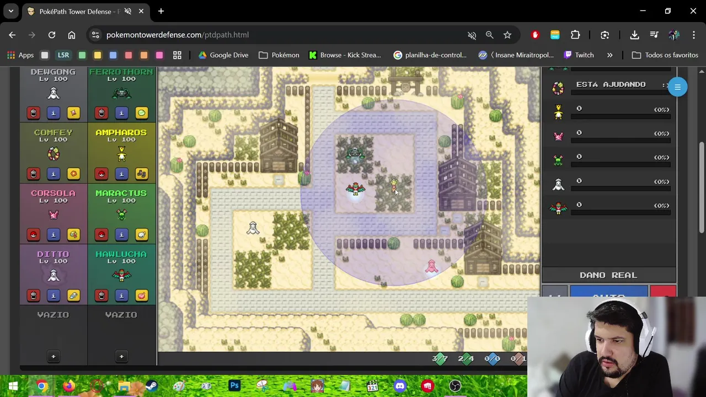Click Ferrothorn's yellow item slot
This screenshot has height=397, width=706.
coord(141,113)
